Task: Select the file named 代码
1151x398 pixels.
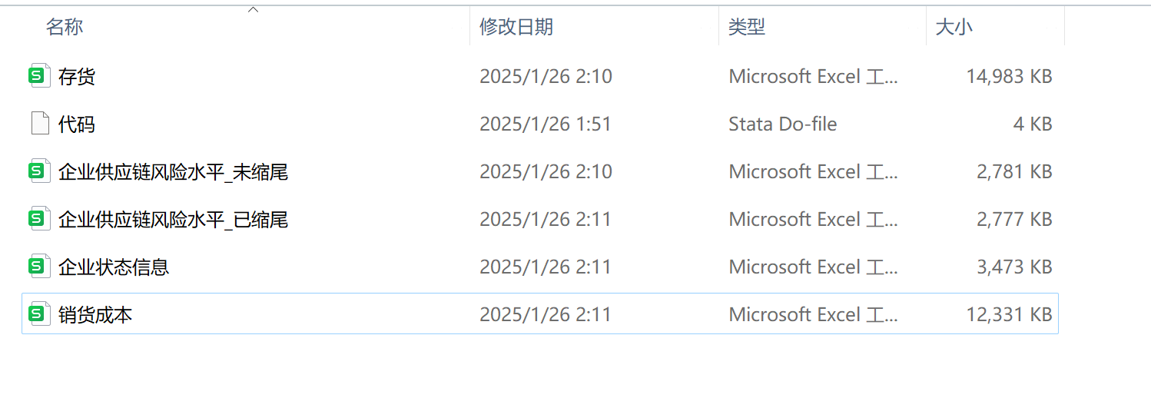Action: point(77,124)
